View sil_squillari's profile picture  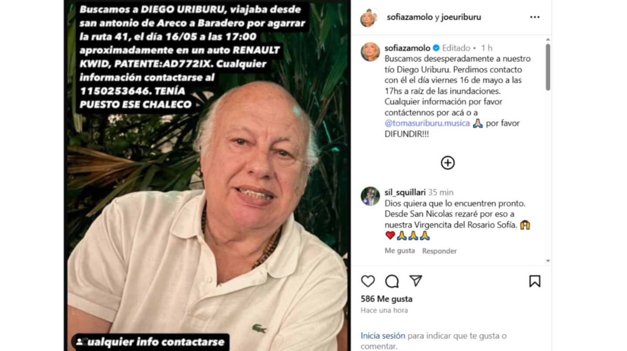pos(370,196)
